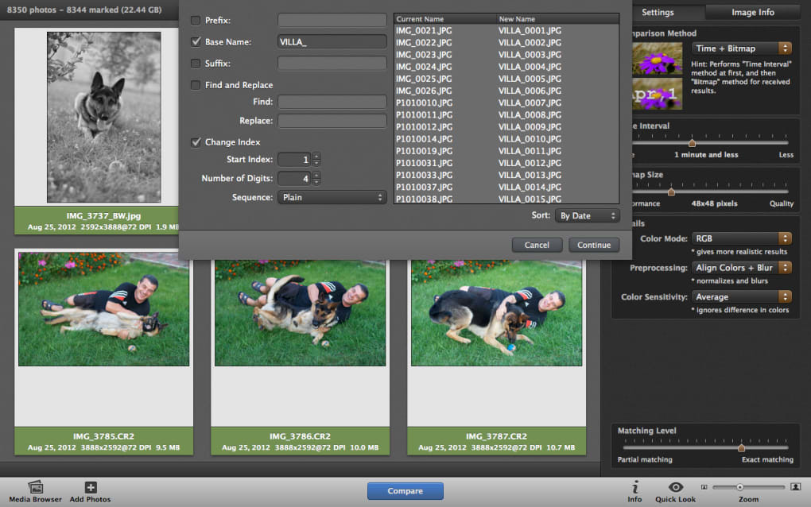Enable Find and Replace checkbox
811x507 pixels.
196,85
